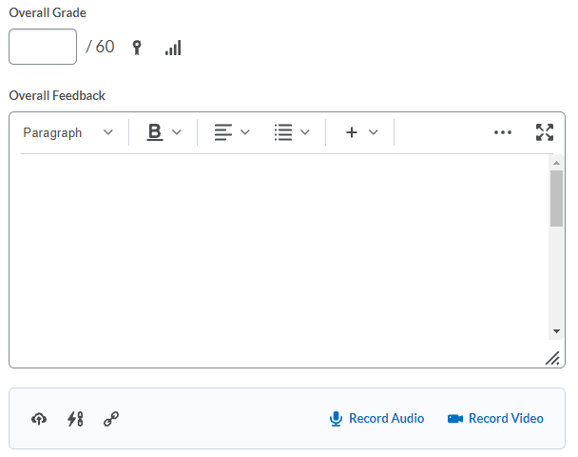Click the bulleted list icon
This screenshot has height=457, width=578.
(x=282, y=132)
